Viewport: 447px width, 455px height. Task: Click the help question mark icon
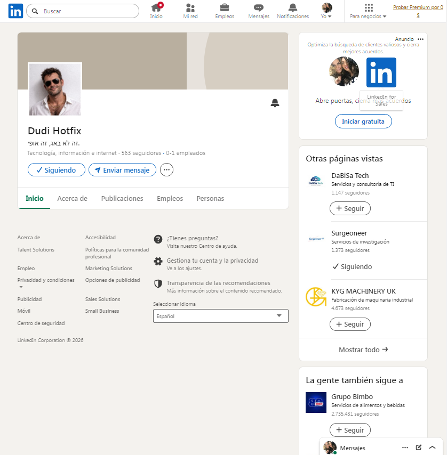tap(158, 239)
